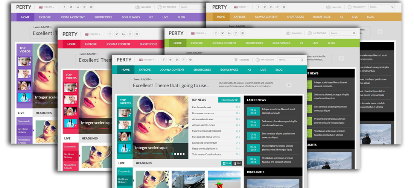The width and height of the screenshot is (414, 188).
Task: Open Joomla Content menu in teal navbar
Action: (172, 70)
